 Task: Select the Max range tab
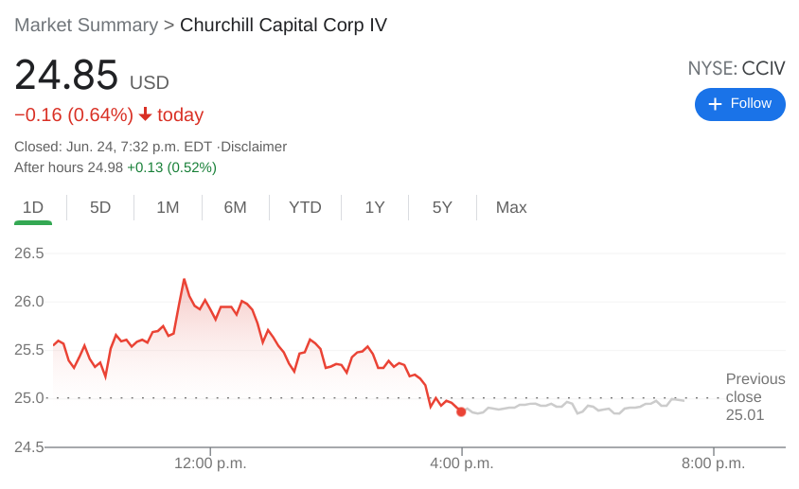coord(511,207)
